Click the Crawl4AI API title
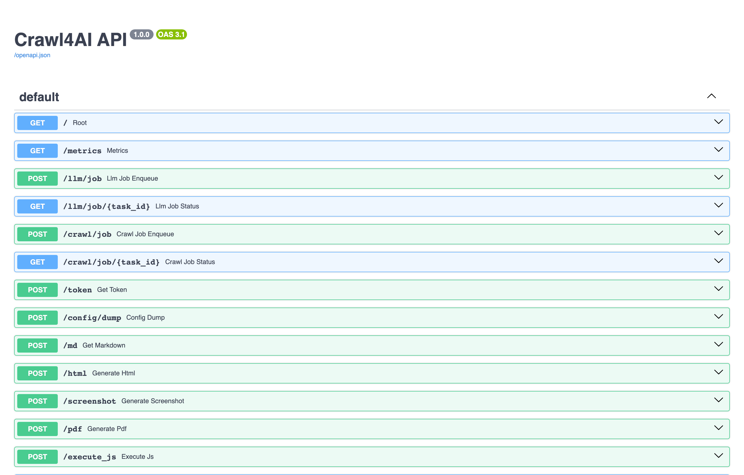This screenshot has height=475, width=744. [x=70, y=39]
